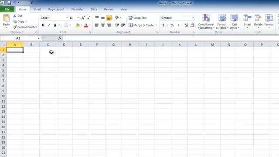Click Insert cells button
279x157 pixels.
pyautogui.click(x=247, y=21)
